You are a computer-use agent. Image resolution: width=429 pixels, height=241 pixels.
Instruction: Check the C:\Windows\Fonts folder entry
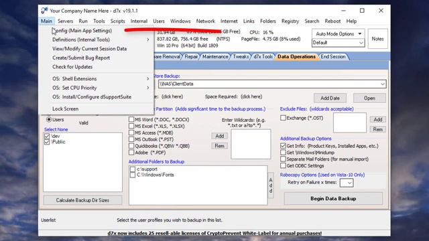click(133, 175)
